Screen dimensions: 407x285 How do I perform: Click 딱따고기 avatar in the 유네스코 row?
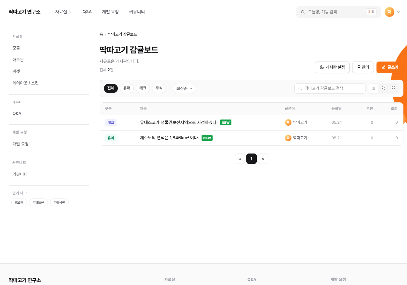point(288,122)
